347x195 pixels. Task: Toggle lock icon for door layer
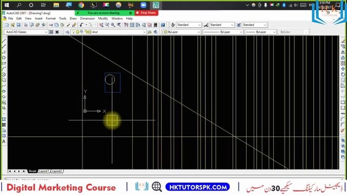(x=87, y=32)
